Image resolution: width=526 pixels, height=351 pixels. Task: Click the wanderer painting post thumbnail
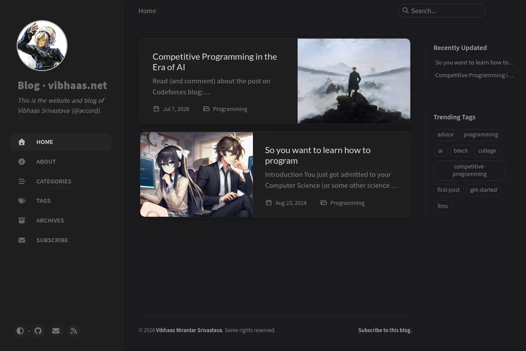click(x=354, y=81)
